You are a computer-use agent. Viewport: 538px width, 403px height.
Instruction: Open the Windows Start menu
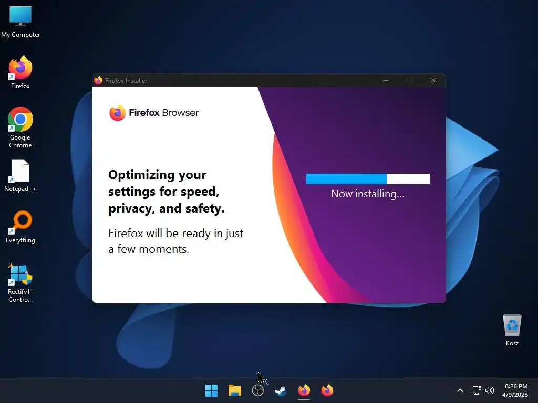[211, 390]
